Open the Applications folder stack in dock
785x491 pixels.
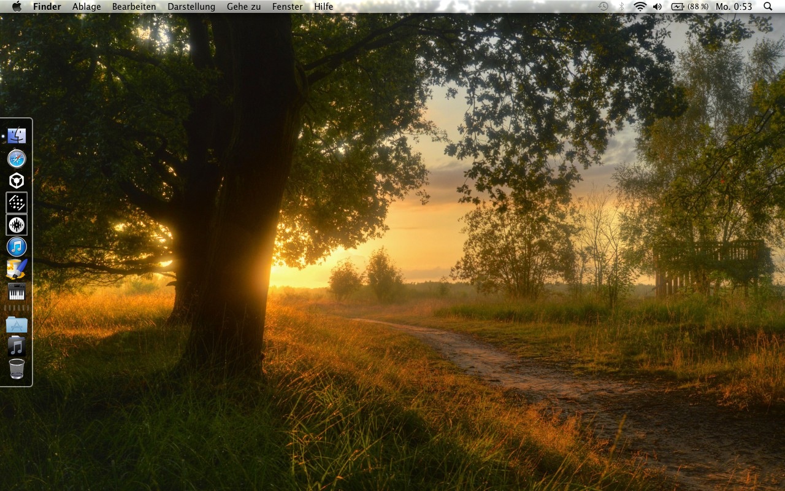[17, 324]
